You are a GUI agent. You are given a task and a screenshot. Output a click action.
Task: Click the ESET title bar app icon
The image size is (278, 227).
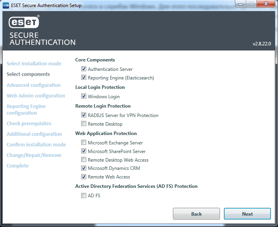click(x=6, y=5)
